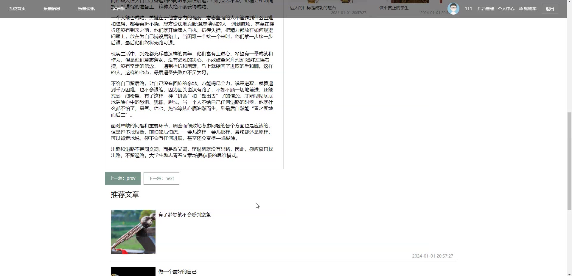Open sidebar article 做个真正的学生
Image resolution: width=572 pixels, height=276 pixels.
pyautogui.click(x=394, y=8)
